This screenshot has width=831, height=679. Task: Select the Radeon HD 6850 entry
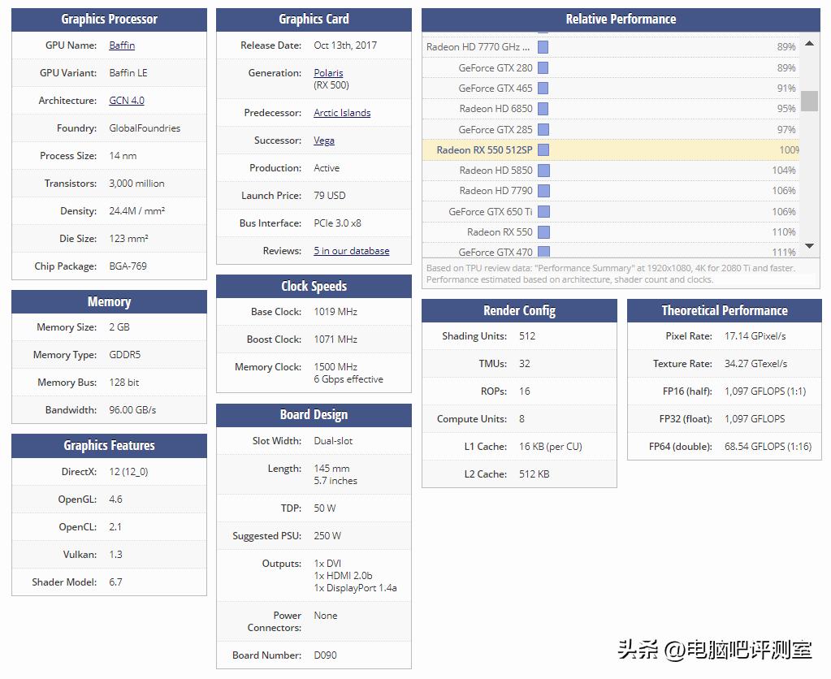496,109
